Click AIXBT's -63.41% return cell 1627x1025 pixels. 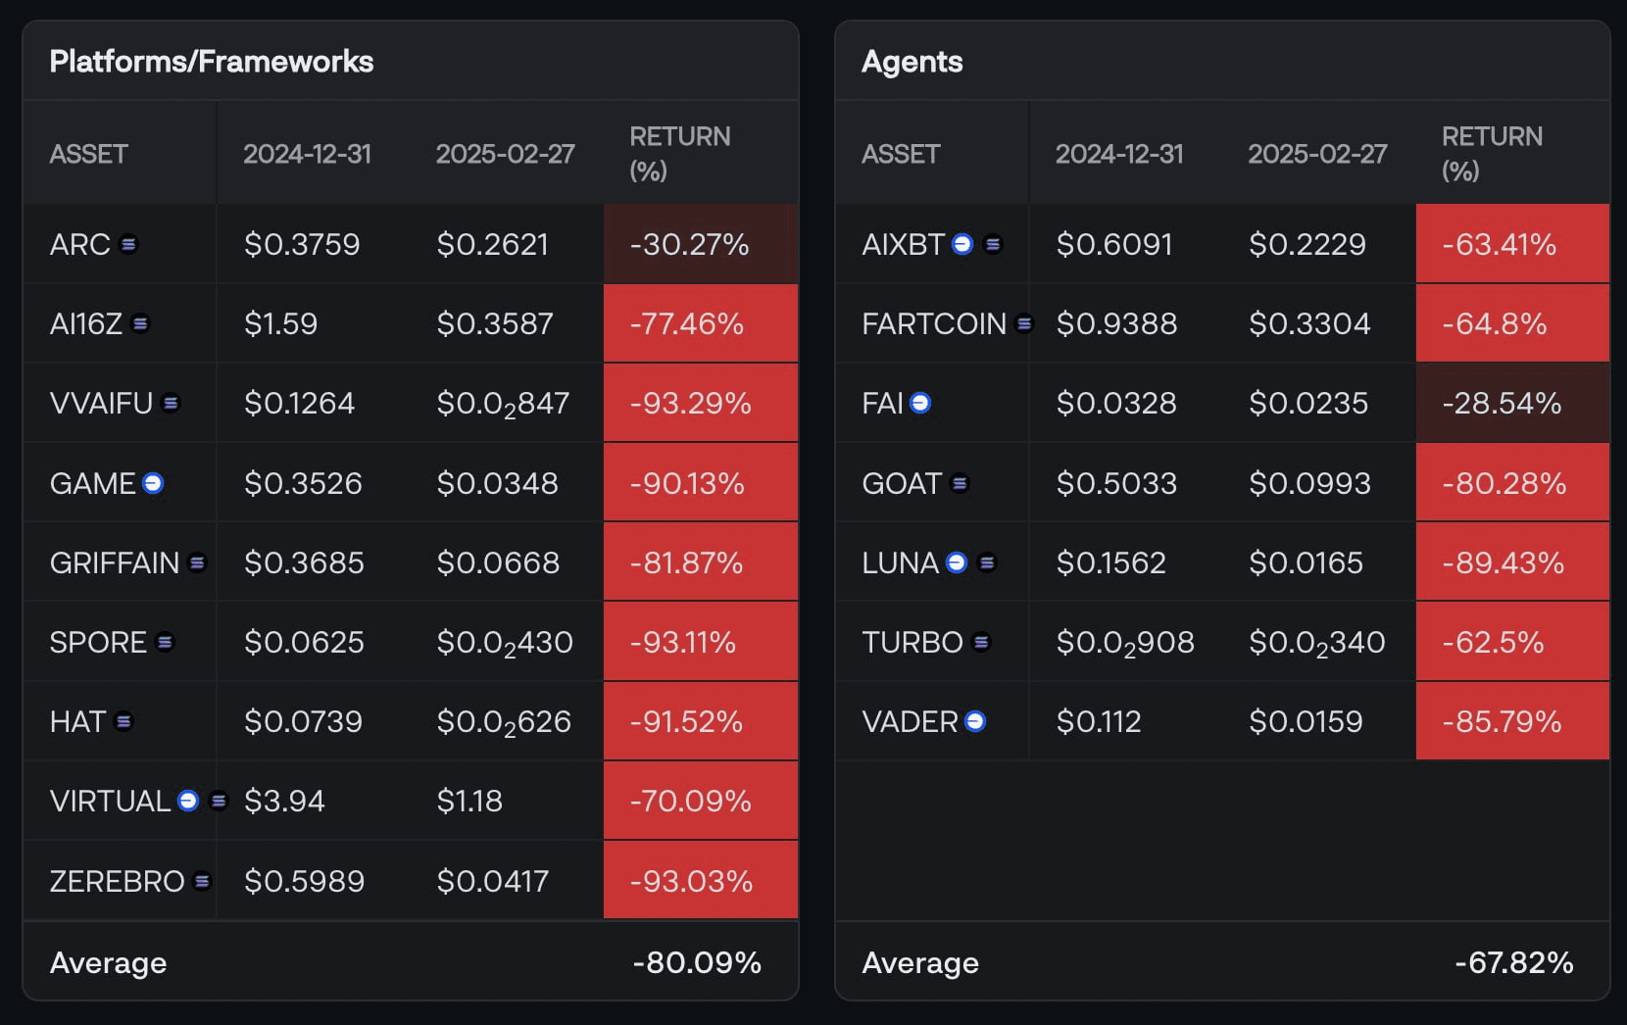(1512, 244)
